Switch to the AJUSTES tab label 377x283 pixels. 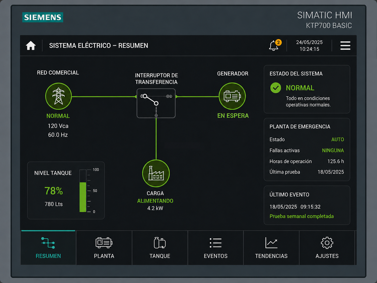[x=327, y=256]
